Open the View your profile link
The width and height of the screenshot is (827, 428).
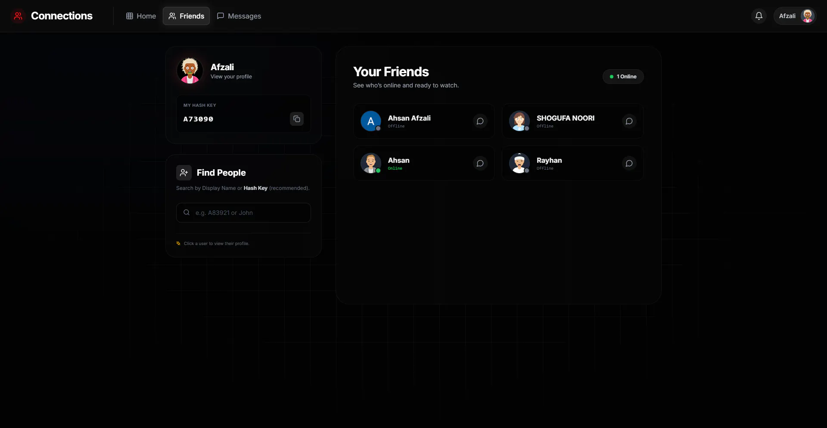point(231,77)
